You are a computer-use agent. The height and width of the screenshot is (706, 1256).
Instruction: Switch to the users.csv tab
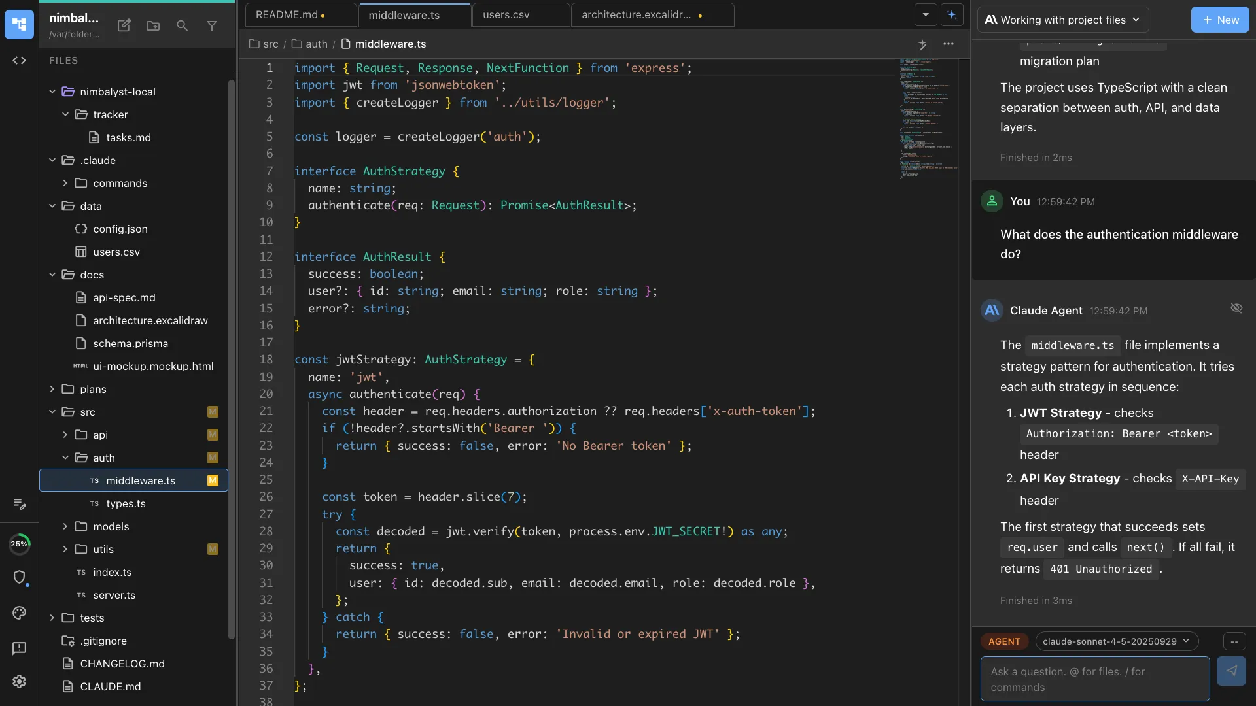(x=506, y=14)
